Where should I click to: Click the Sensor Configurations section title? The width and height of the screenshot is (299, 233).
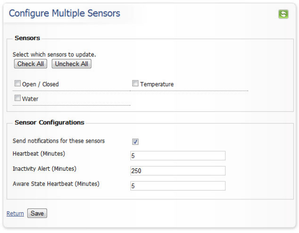coord(49,123)
